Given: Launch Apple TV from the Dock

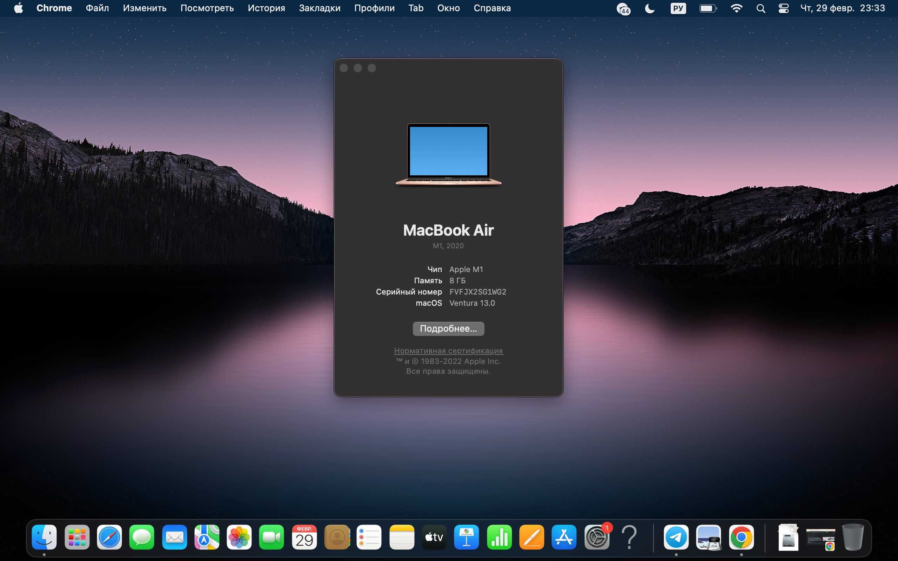Looking at the screenshot, I should coord(434,537).
